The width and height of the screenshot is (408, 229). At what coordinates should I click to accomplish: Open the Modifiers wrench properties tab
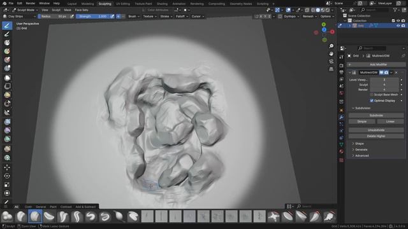tap(342, 117)
